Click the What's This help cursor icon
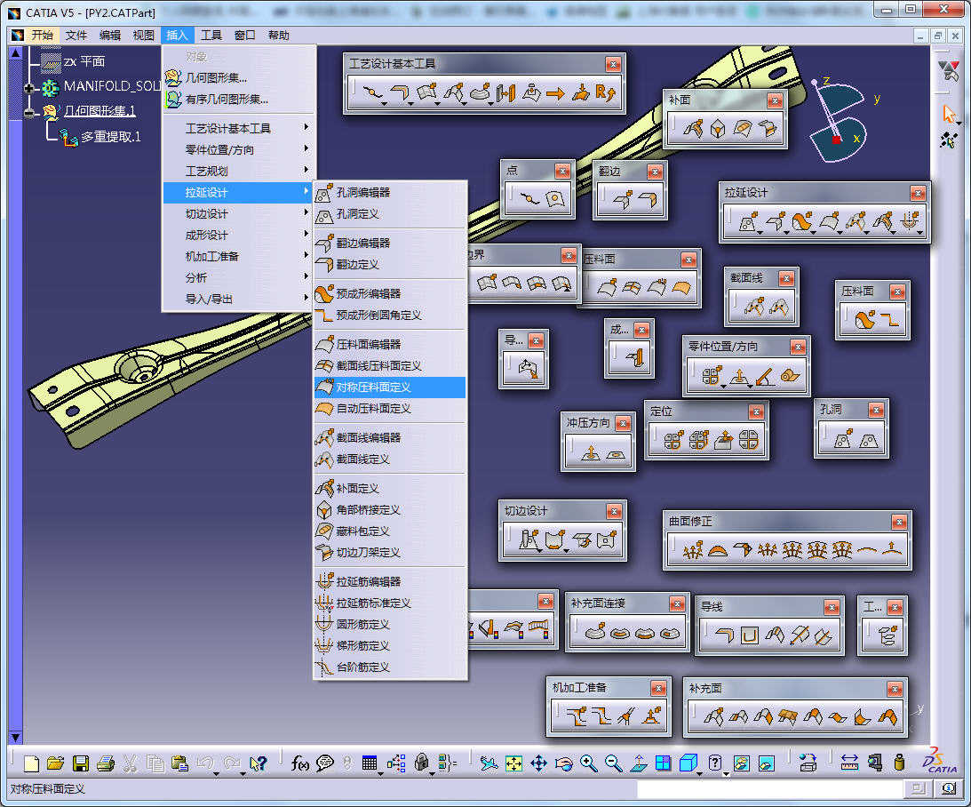Screen dimensions: 971x807 point(258,763)
